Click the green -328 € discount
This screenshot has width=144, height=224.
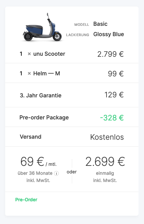coord(112,118)
